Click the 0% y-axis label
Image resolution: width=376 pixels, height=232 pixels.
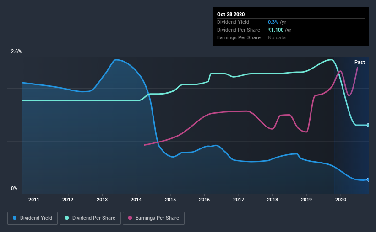[14, 189]
